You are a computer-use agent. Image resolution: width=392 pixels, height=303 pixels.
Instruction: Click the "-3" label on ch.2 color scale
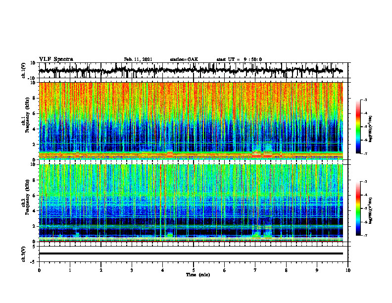(365, 182)
